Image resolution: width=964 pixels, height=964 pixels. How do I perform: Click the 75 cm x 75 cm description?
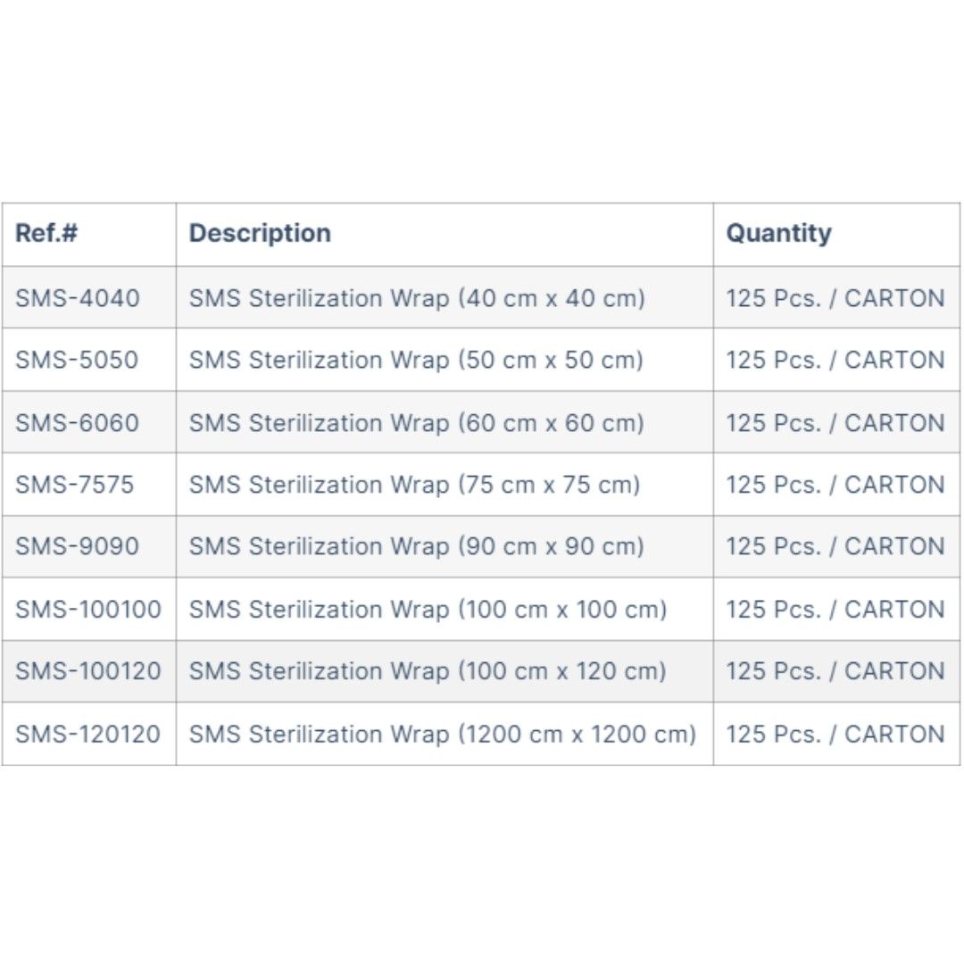click(415, 485)
